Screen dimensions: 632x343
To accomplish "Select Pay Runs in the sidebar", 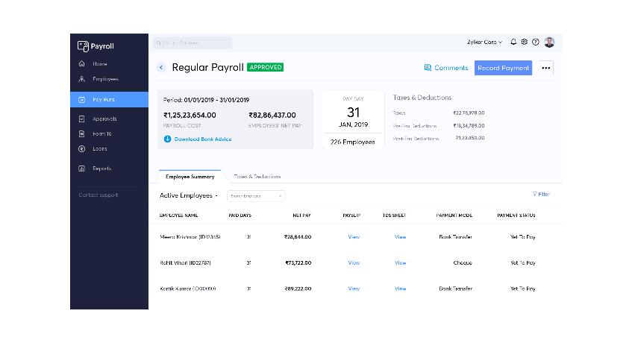I will coord(109,99).
